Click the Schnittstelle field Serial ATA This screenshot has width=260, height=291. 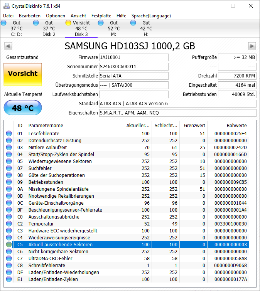134,76
